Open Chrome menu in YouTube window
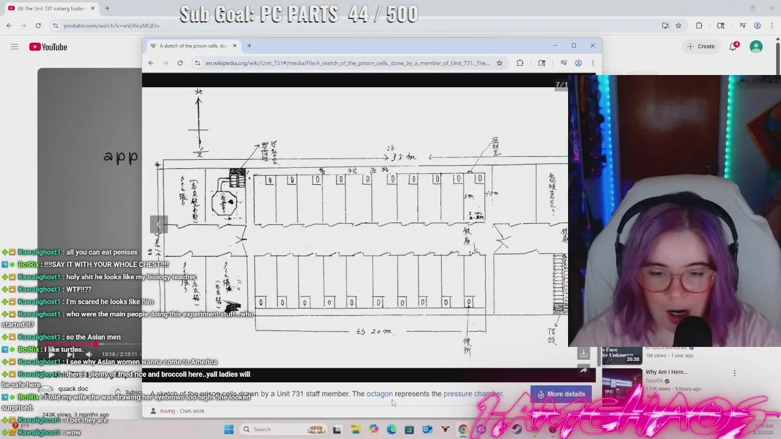 click(771, 26)
